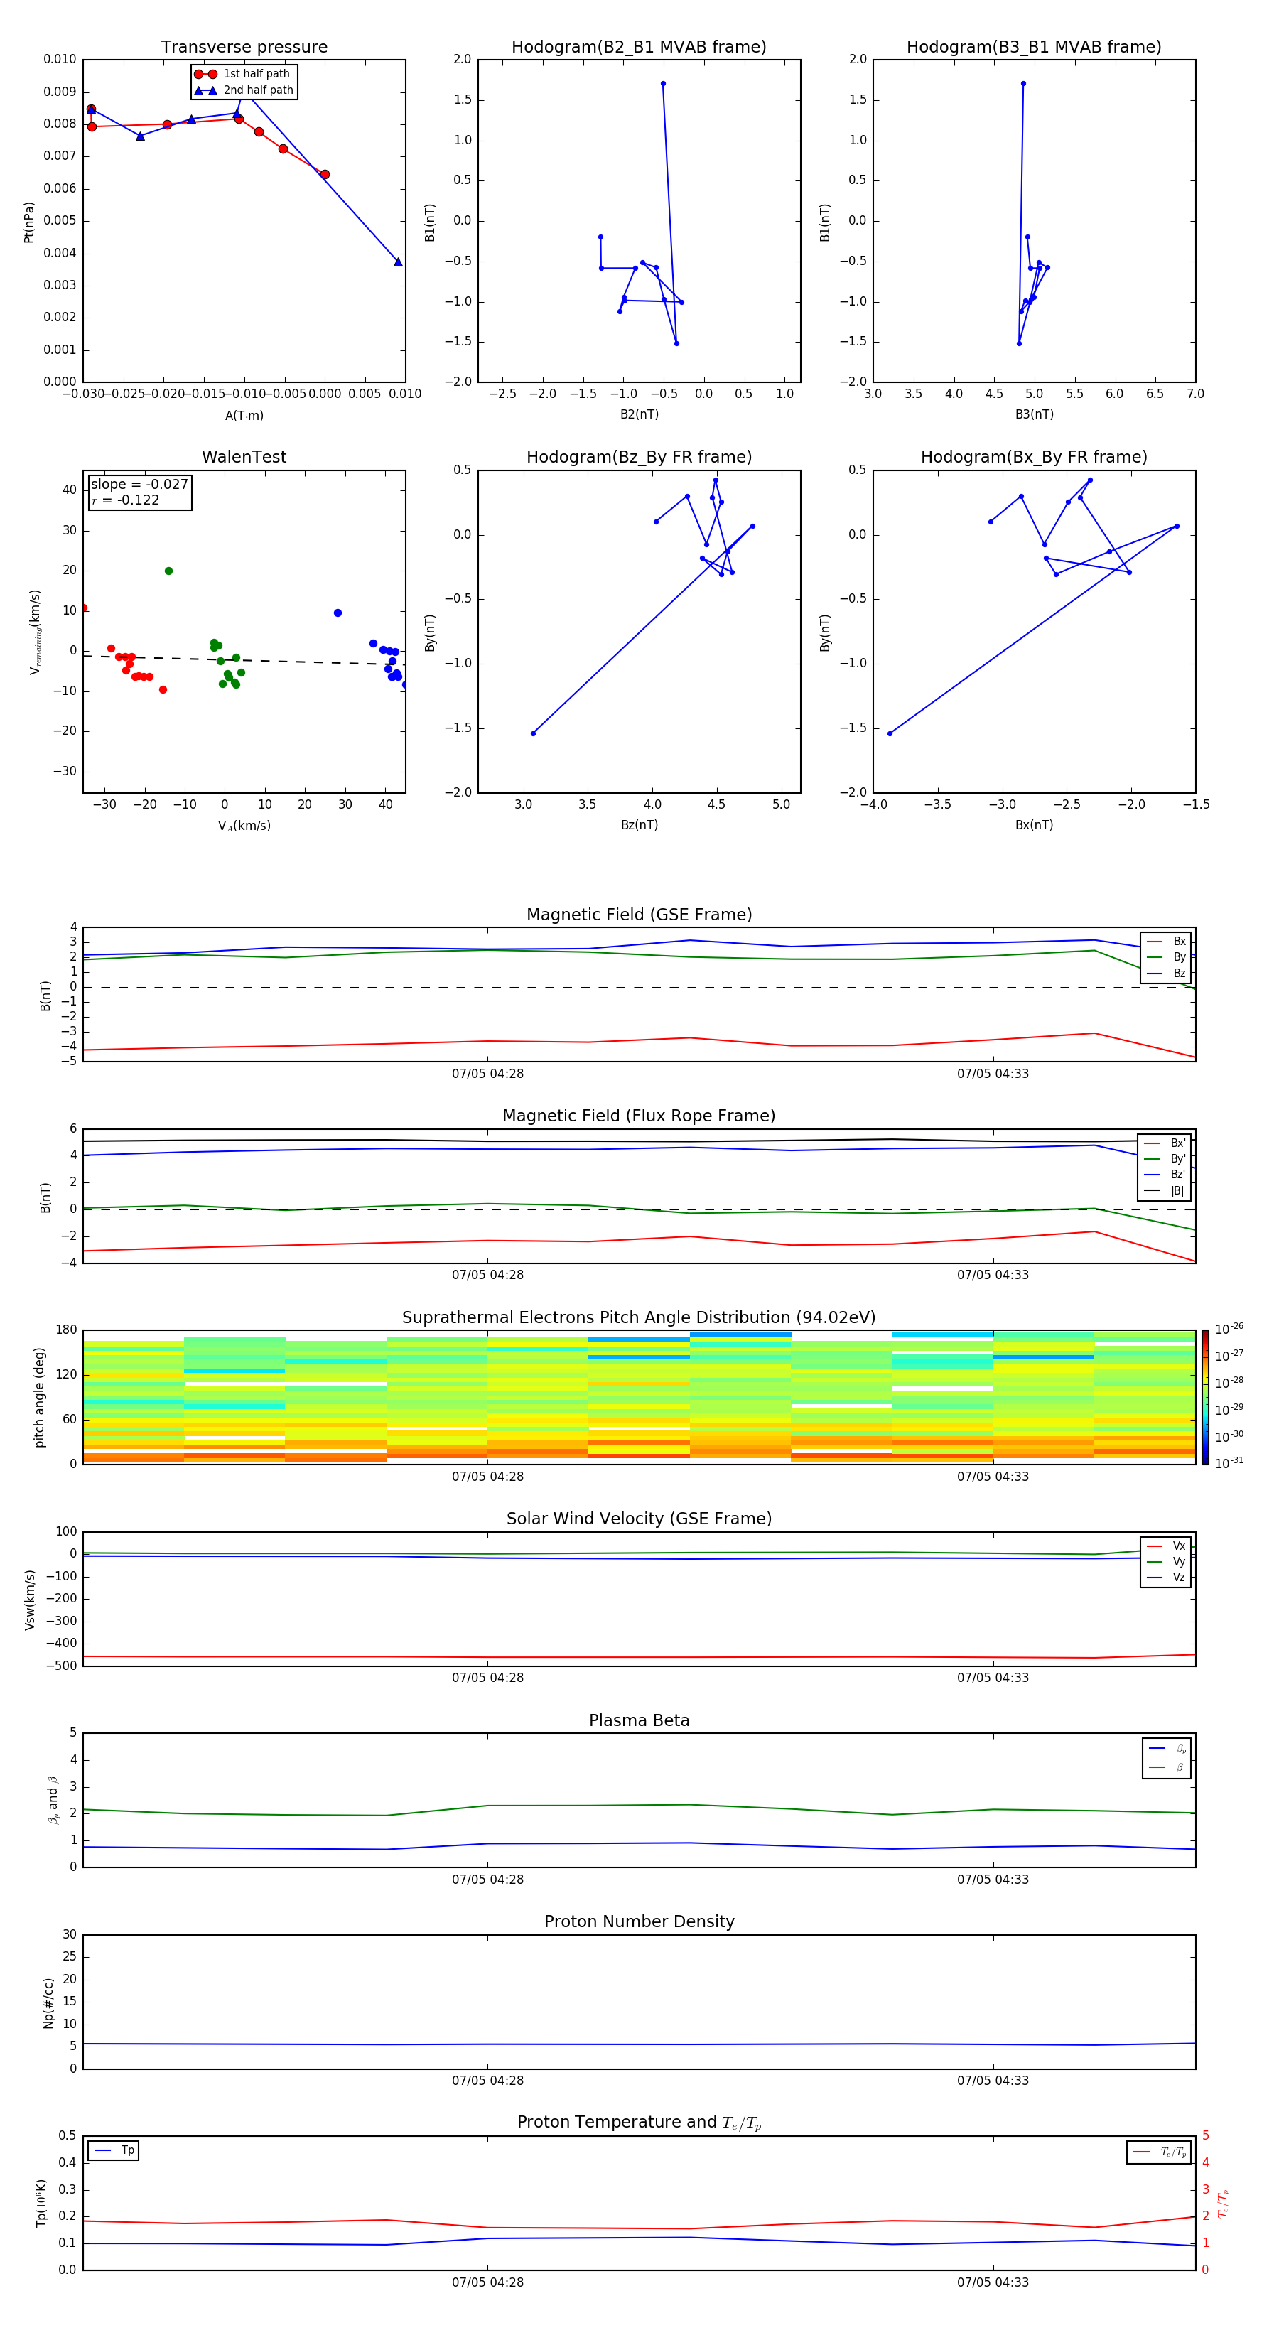Click the topmost point in B2_B1 hodogram
Viewport: 1279px width, 2345px height.
[x=663, y=84]
